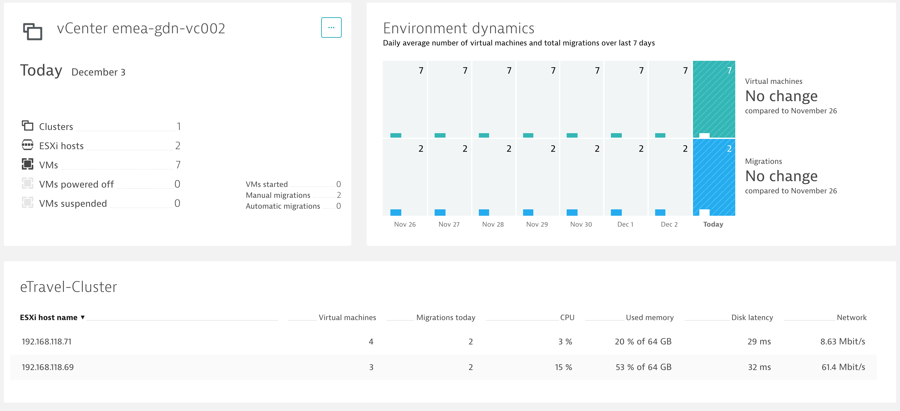The width and height of the screenshot is (900, 411).
Task: Click the ESXi hosts icon
Action: [x=27, y=145]
